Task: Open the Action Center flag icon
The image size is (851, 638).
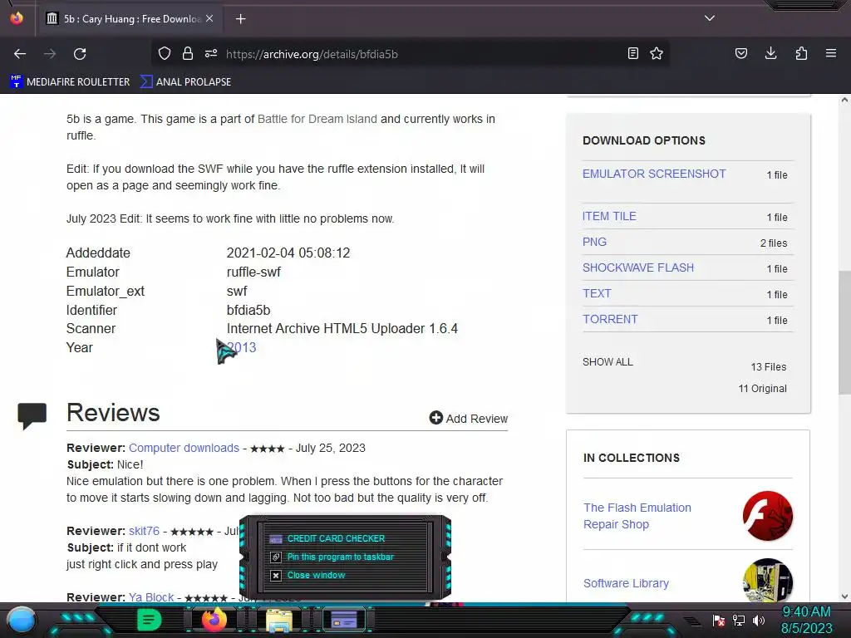Action: (719, 620)
